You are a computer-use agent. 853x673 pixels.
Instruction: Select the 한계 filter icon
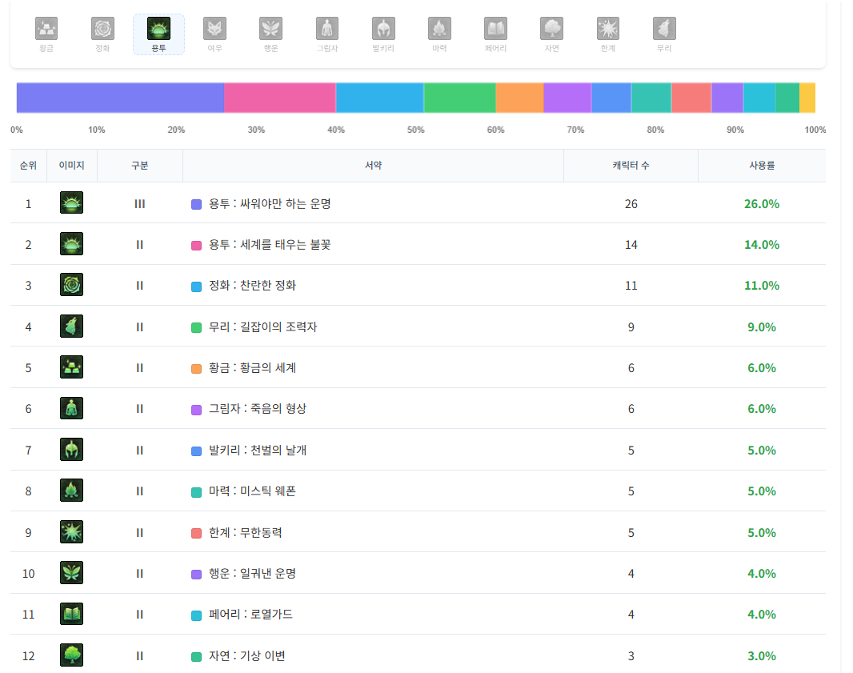(x=608, y=30)
